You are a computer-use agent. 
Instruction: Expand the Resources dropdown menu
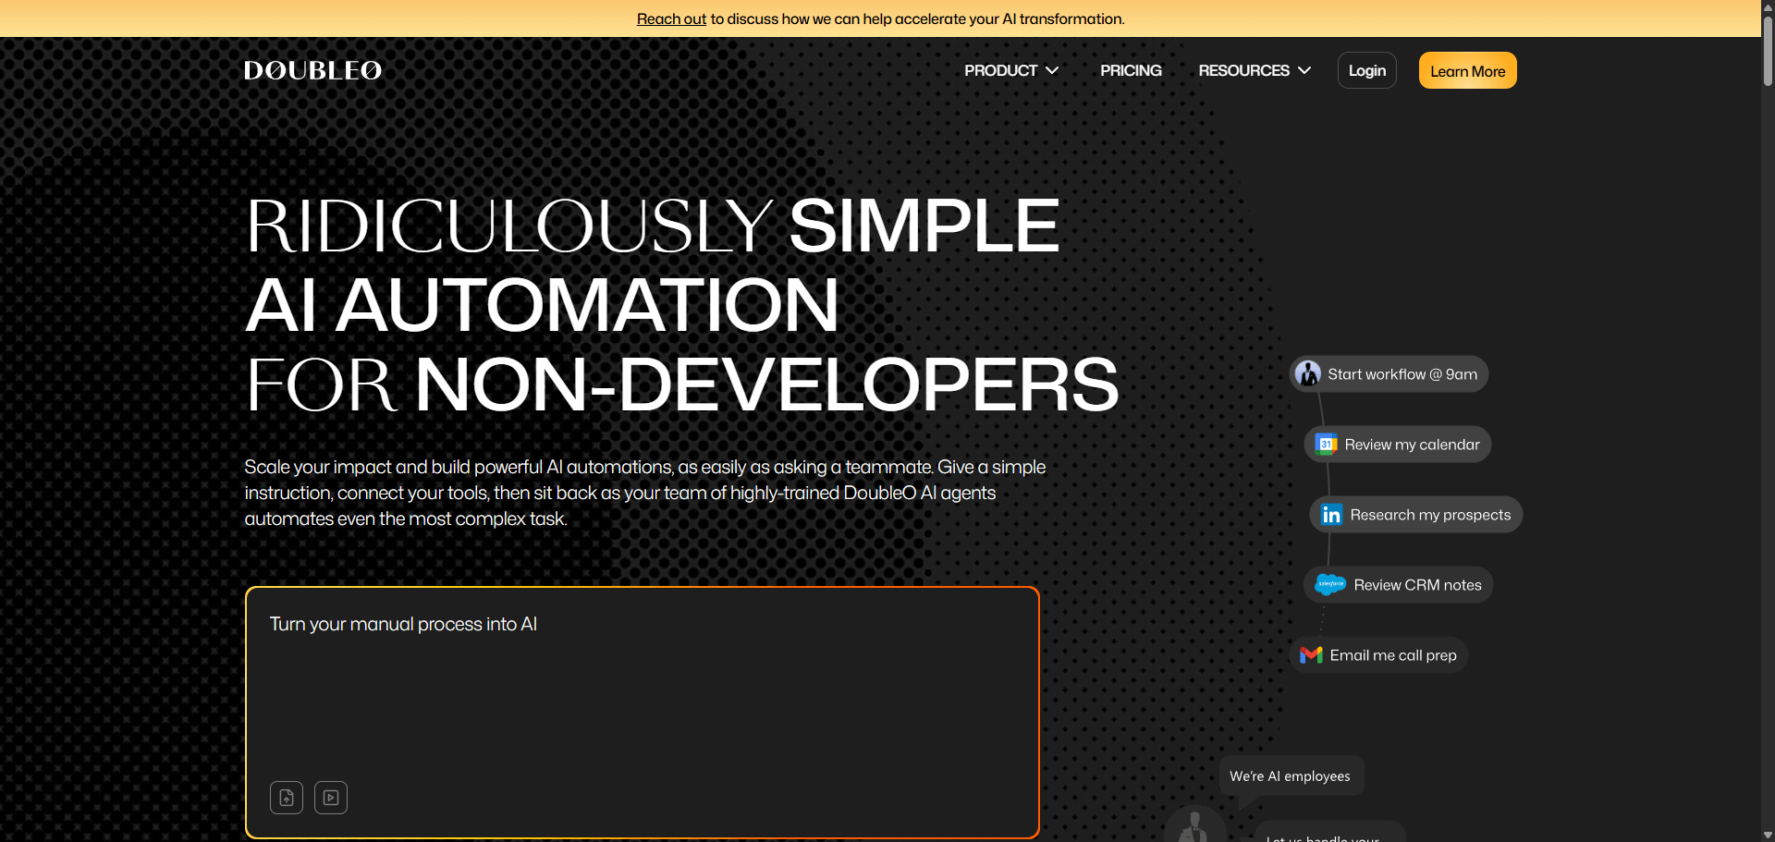coord(1255,71)
